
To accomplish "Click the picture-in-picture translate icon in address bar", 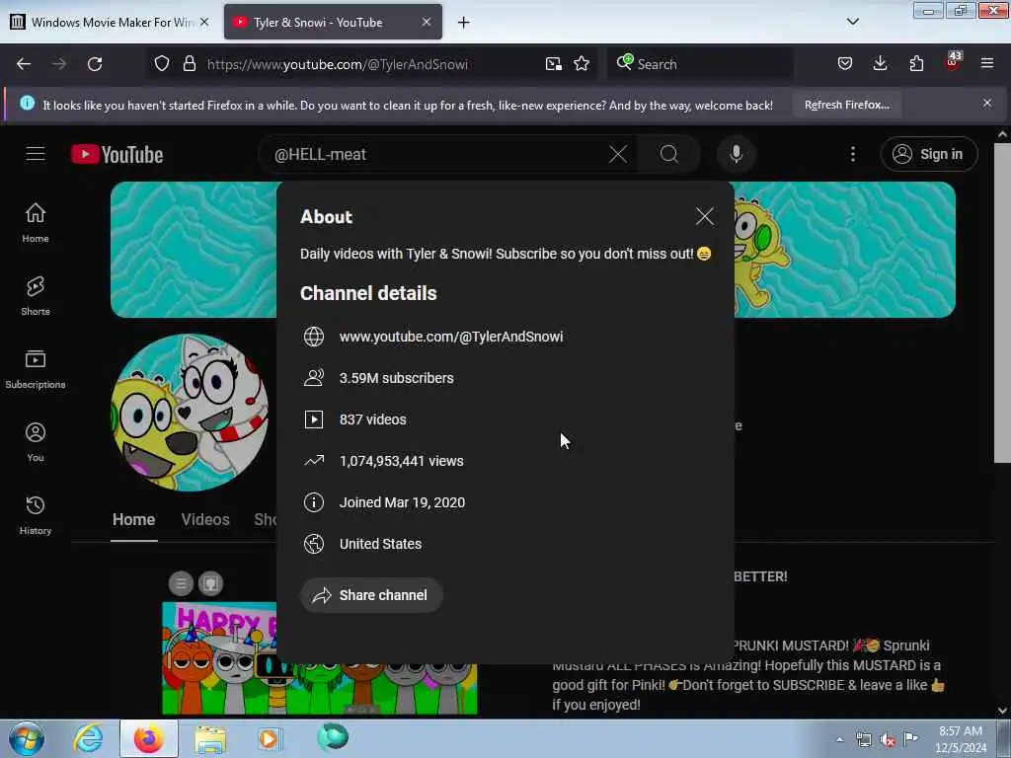I will click(x=553, y=64).
